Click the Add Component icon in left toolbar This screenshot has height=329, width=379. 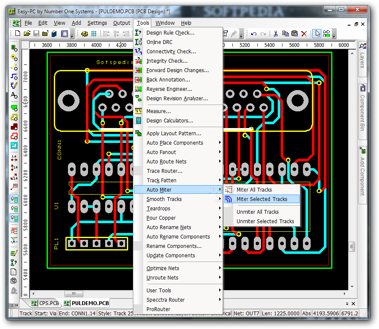[14, 48]
